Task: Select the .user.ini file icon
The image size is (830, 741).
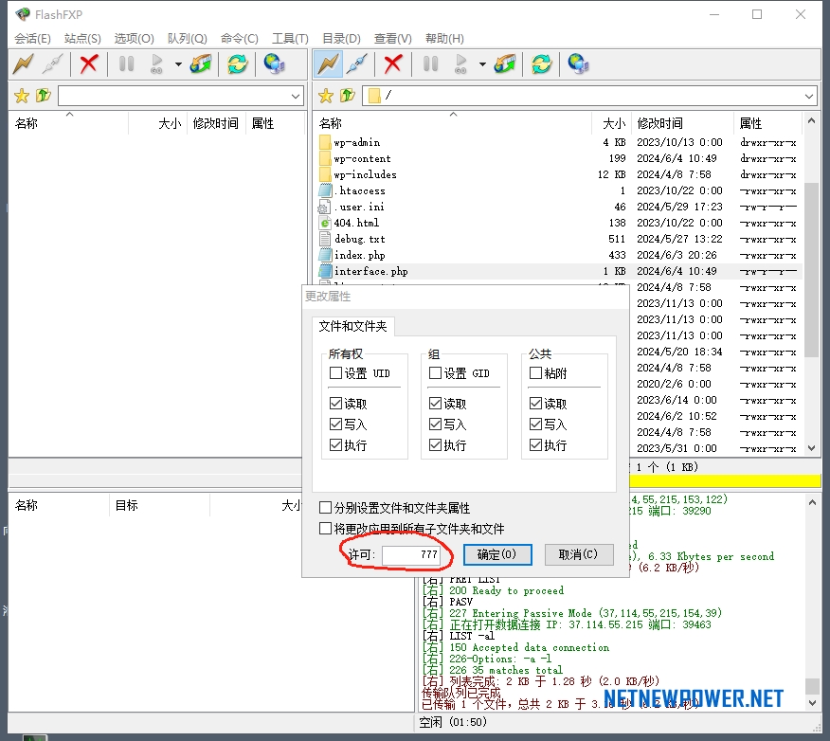Action: pos(324,207)
